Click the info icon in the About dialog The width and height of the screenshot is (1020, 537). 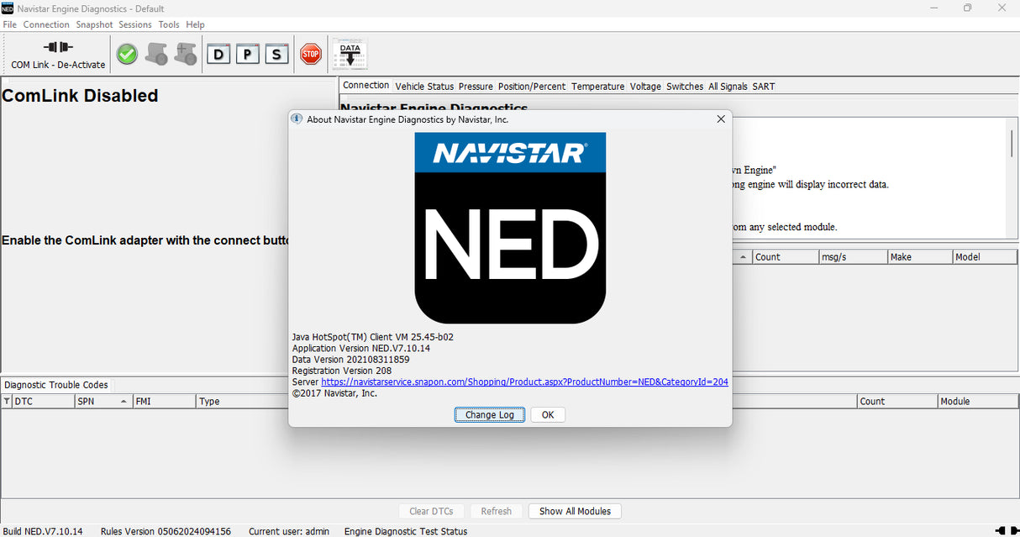296,118
